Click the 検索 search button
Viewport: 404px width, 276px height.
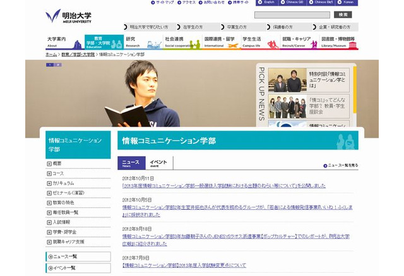click(343, 15)
